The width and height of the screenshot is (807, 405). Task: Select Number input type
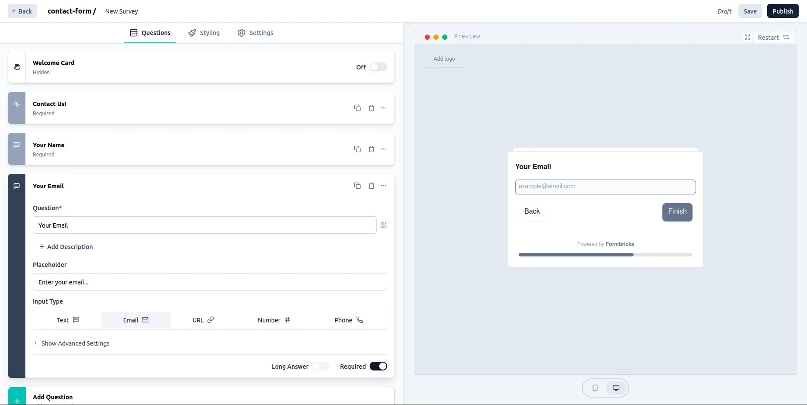274,320
